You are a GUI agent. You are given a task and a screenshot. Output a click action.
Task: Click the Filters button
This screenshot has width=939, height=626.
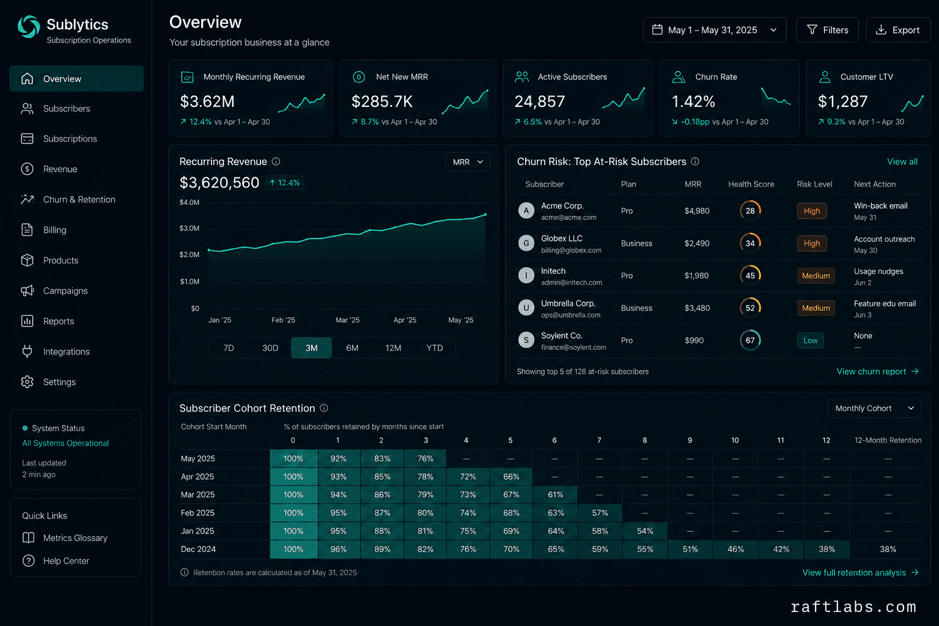pyautogui.click(x=827, y=30)
